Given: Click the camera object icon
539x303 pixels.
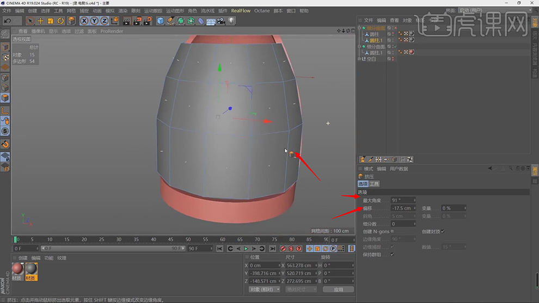Looking at the screenshot, I should coord(221,21).
